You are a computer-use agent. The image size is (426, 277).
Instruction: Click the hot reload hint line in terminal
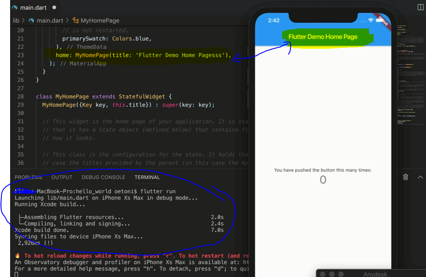[x=132, y=256]
